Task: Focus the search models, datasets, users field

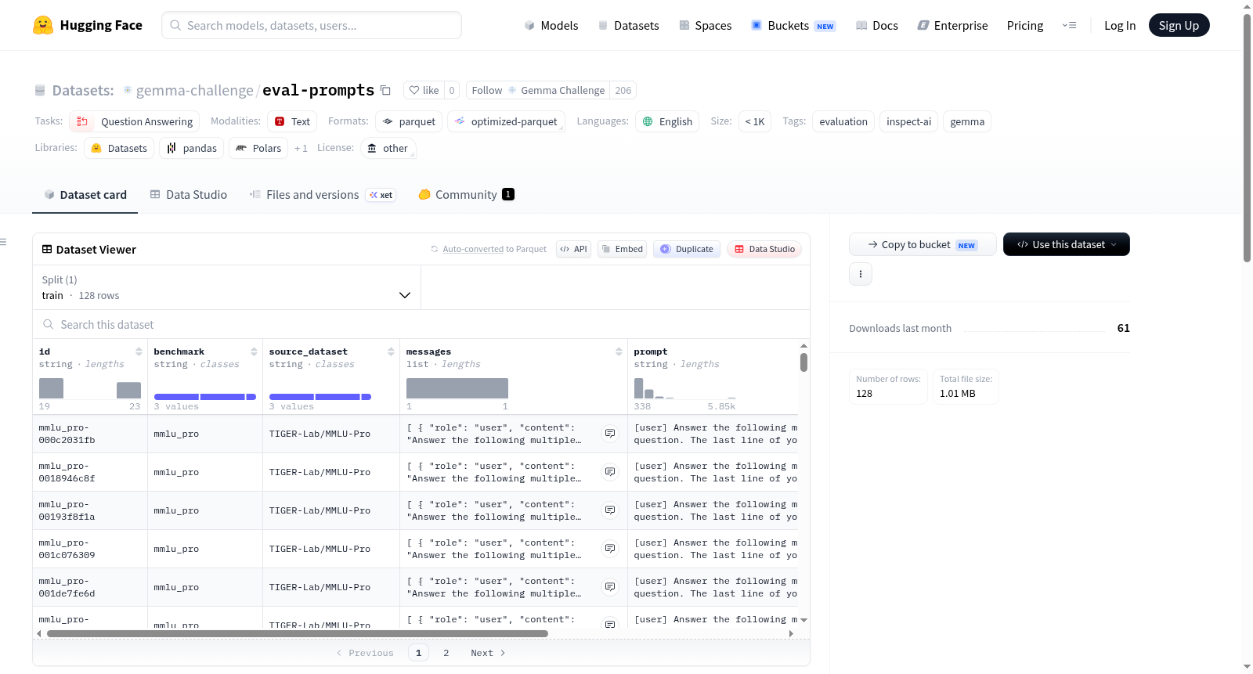Action: point(312,25)
